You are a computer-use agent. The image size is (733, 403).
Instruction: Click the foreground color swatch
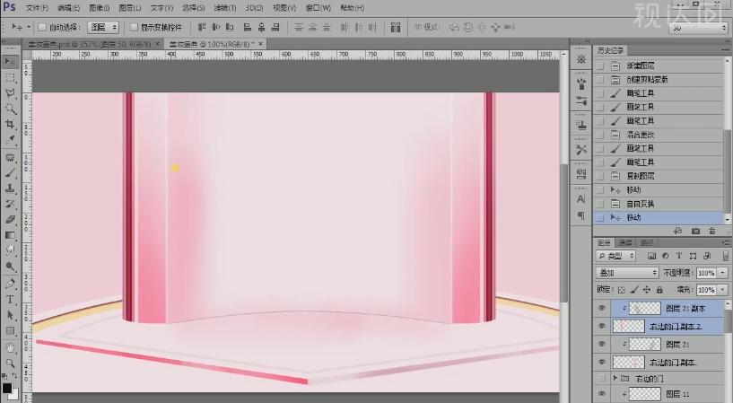click(6, 388)
